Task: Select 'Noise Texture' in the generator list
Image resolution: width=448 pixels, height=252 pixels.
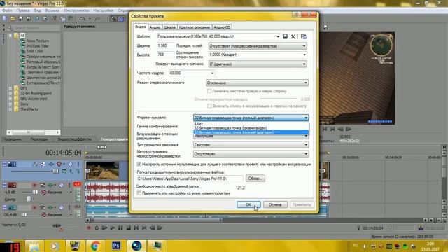Action: [x=37, y=41]
